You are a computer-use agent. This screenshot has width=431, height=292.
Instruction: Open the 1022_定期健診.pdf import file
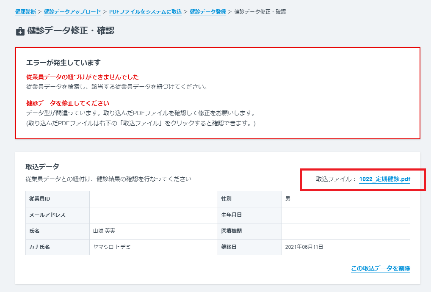[x=385, y=179]
